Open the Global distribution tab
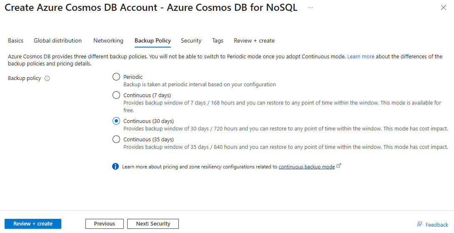The width and height of the screenshot is (454, 233). pos(58,41)
